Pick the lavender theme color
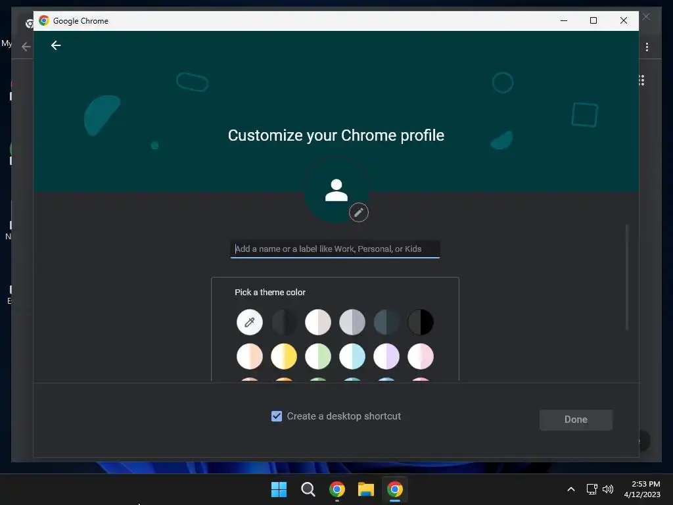 click(386, 356)
